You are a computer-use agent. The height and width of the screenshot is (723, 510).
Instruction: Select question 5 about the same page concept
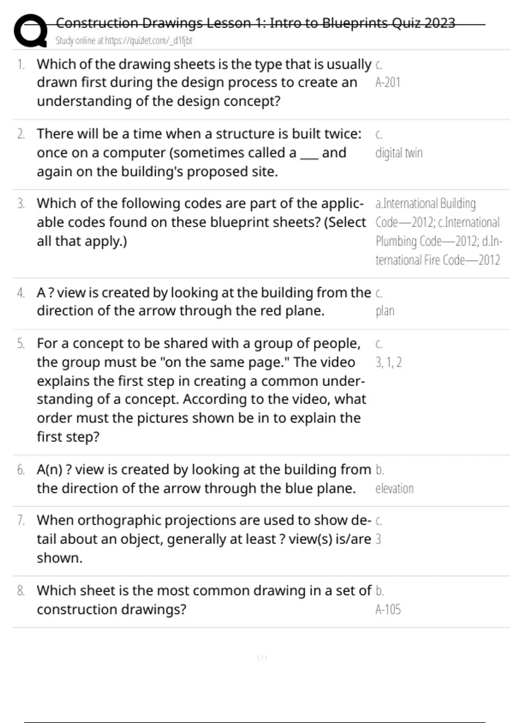(201, 390)
